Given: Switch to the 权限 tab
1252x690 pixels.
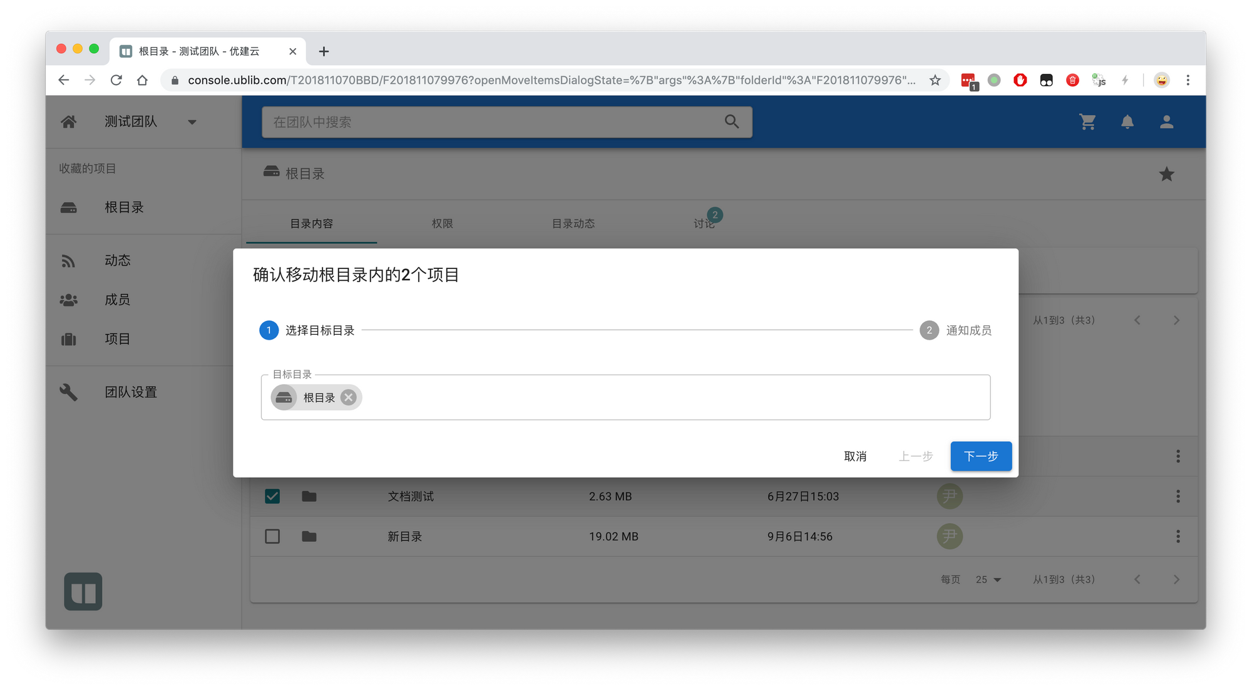Looking at the screenshot, I should (x=442, y=223).
